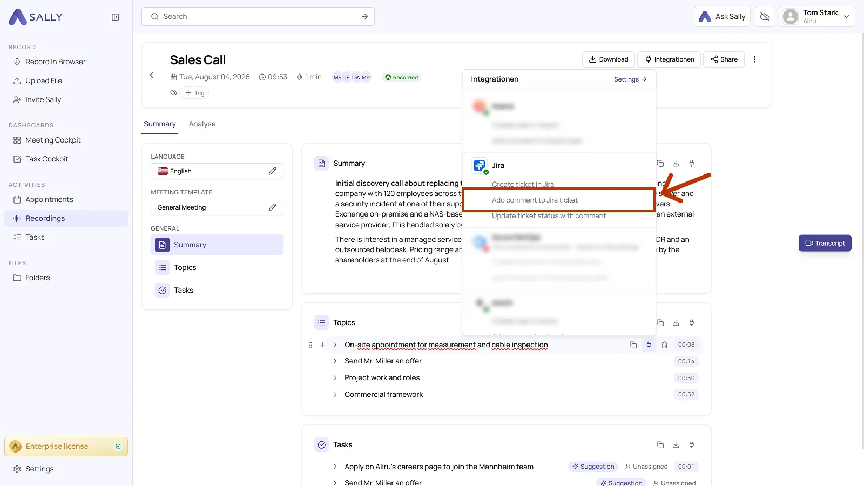This screenshot has width=864, height=486.
Task: Open the Transcript panel
Action: (825, 244)
